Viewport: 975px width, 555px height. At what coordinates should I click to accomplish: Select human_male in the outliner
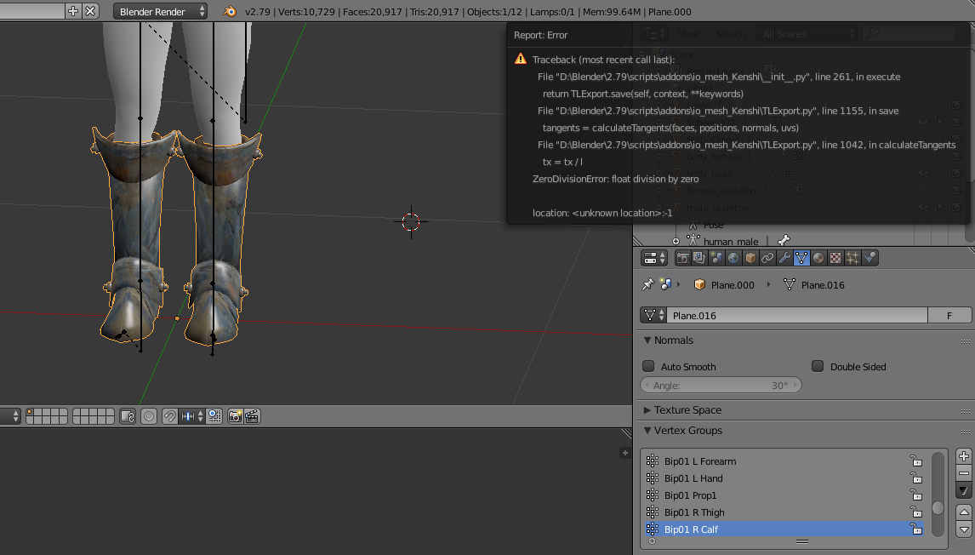(x=731, y=242)
